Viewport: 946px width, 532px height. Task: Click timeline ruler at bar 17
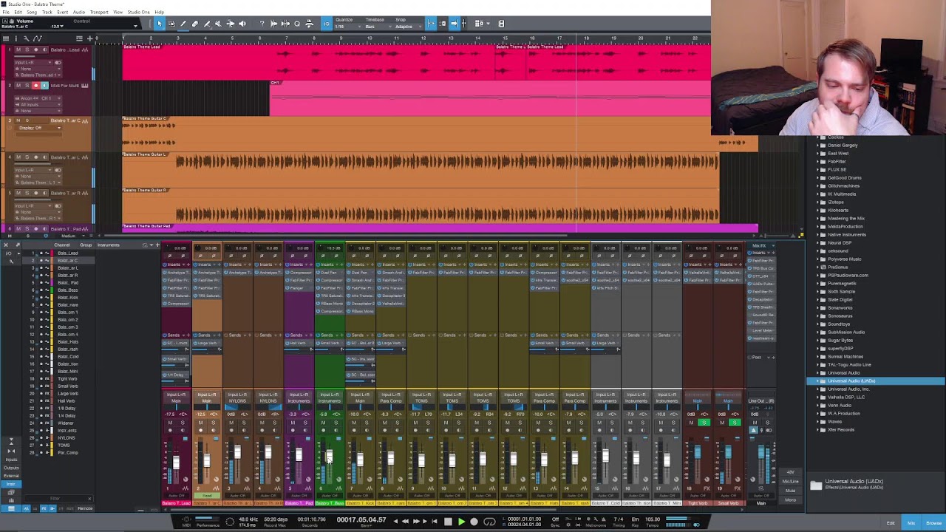[559, 38]
